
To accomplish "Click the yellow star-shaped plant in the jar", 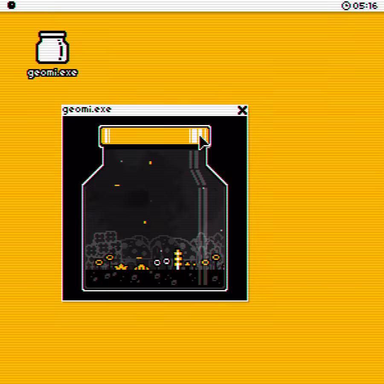I will click(x=121, y=266).
